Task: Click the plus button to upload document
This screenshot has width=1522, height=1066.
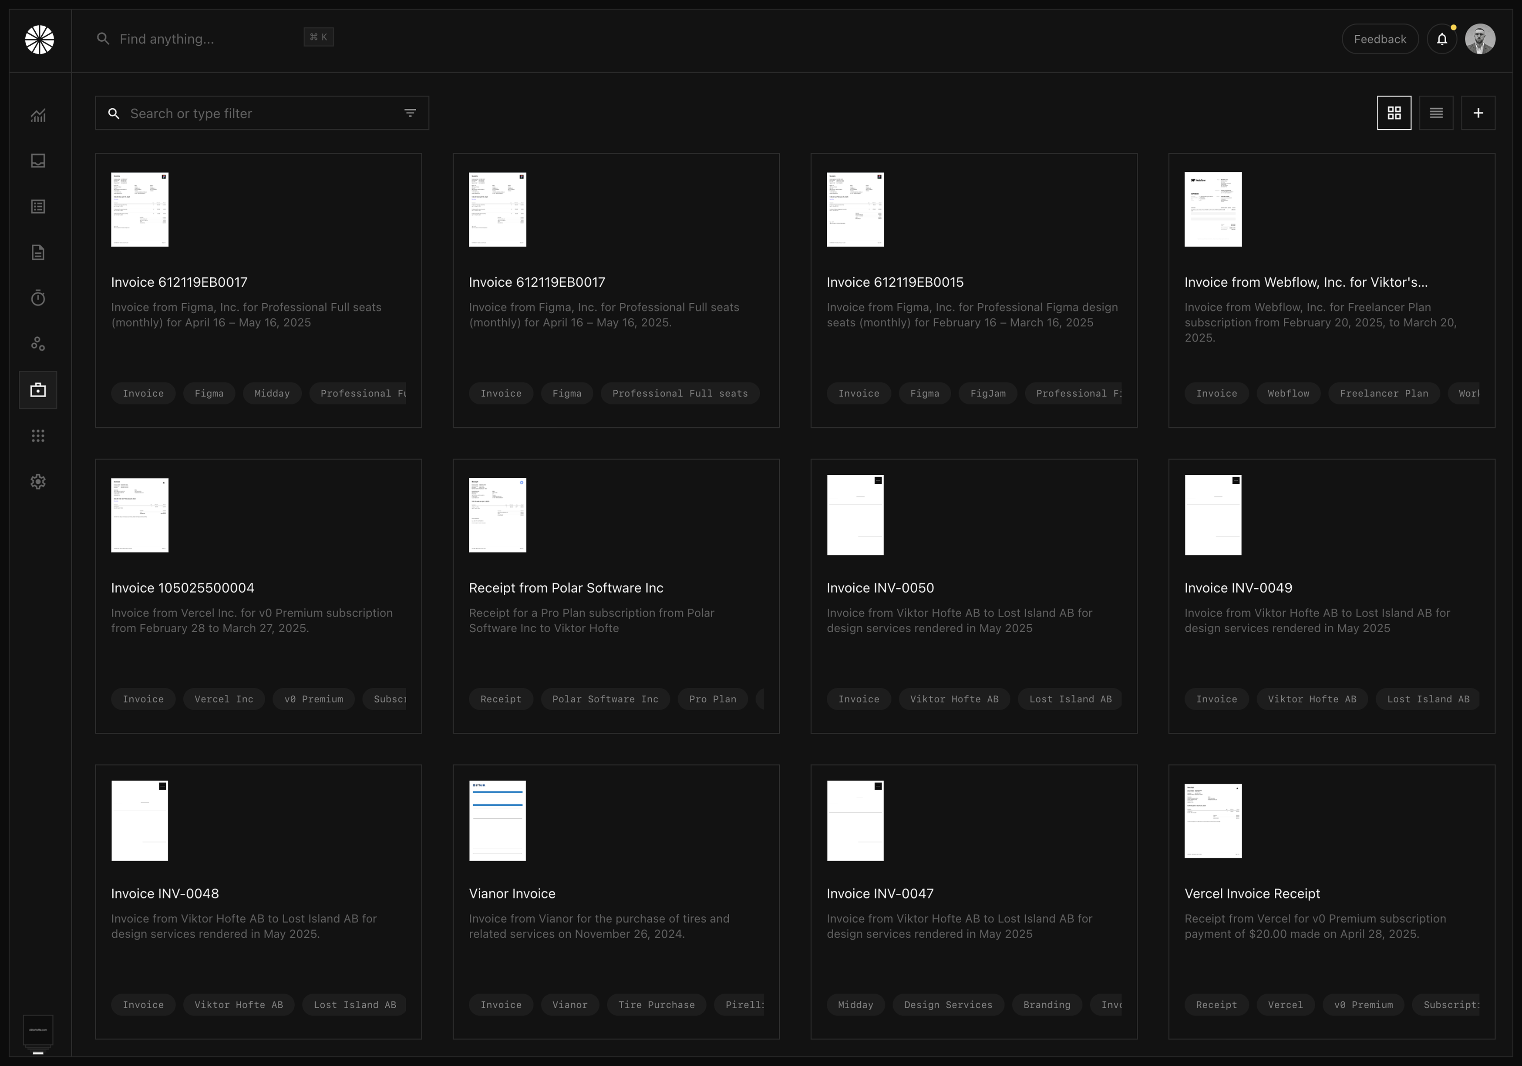Action: (1478, 113)
